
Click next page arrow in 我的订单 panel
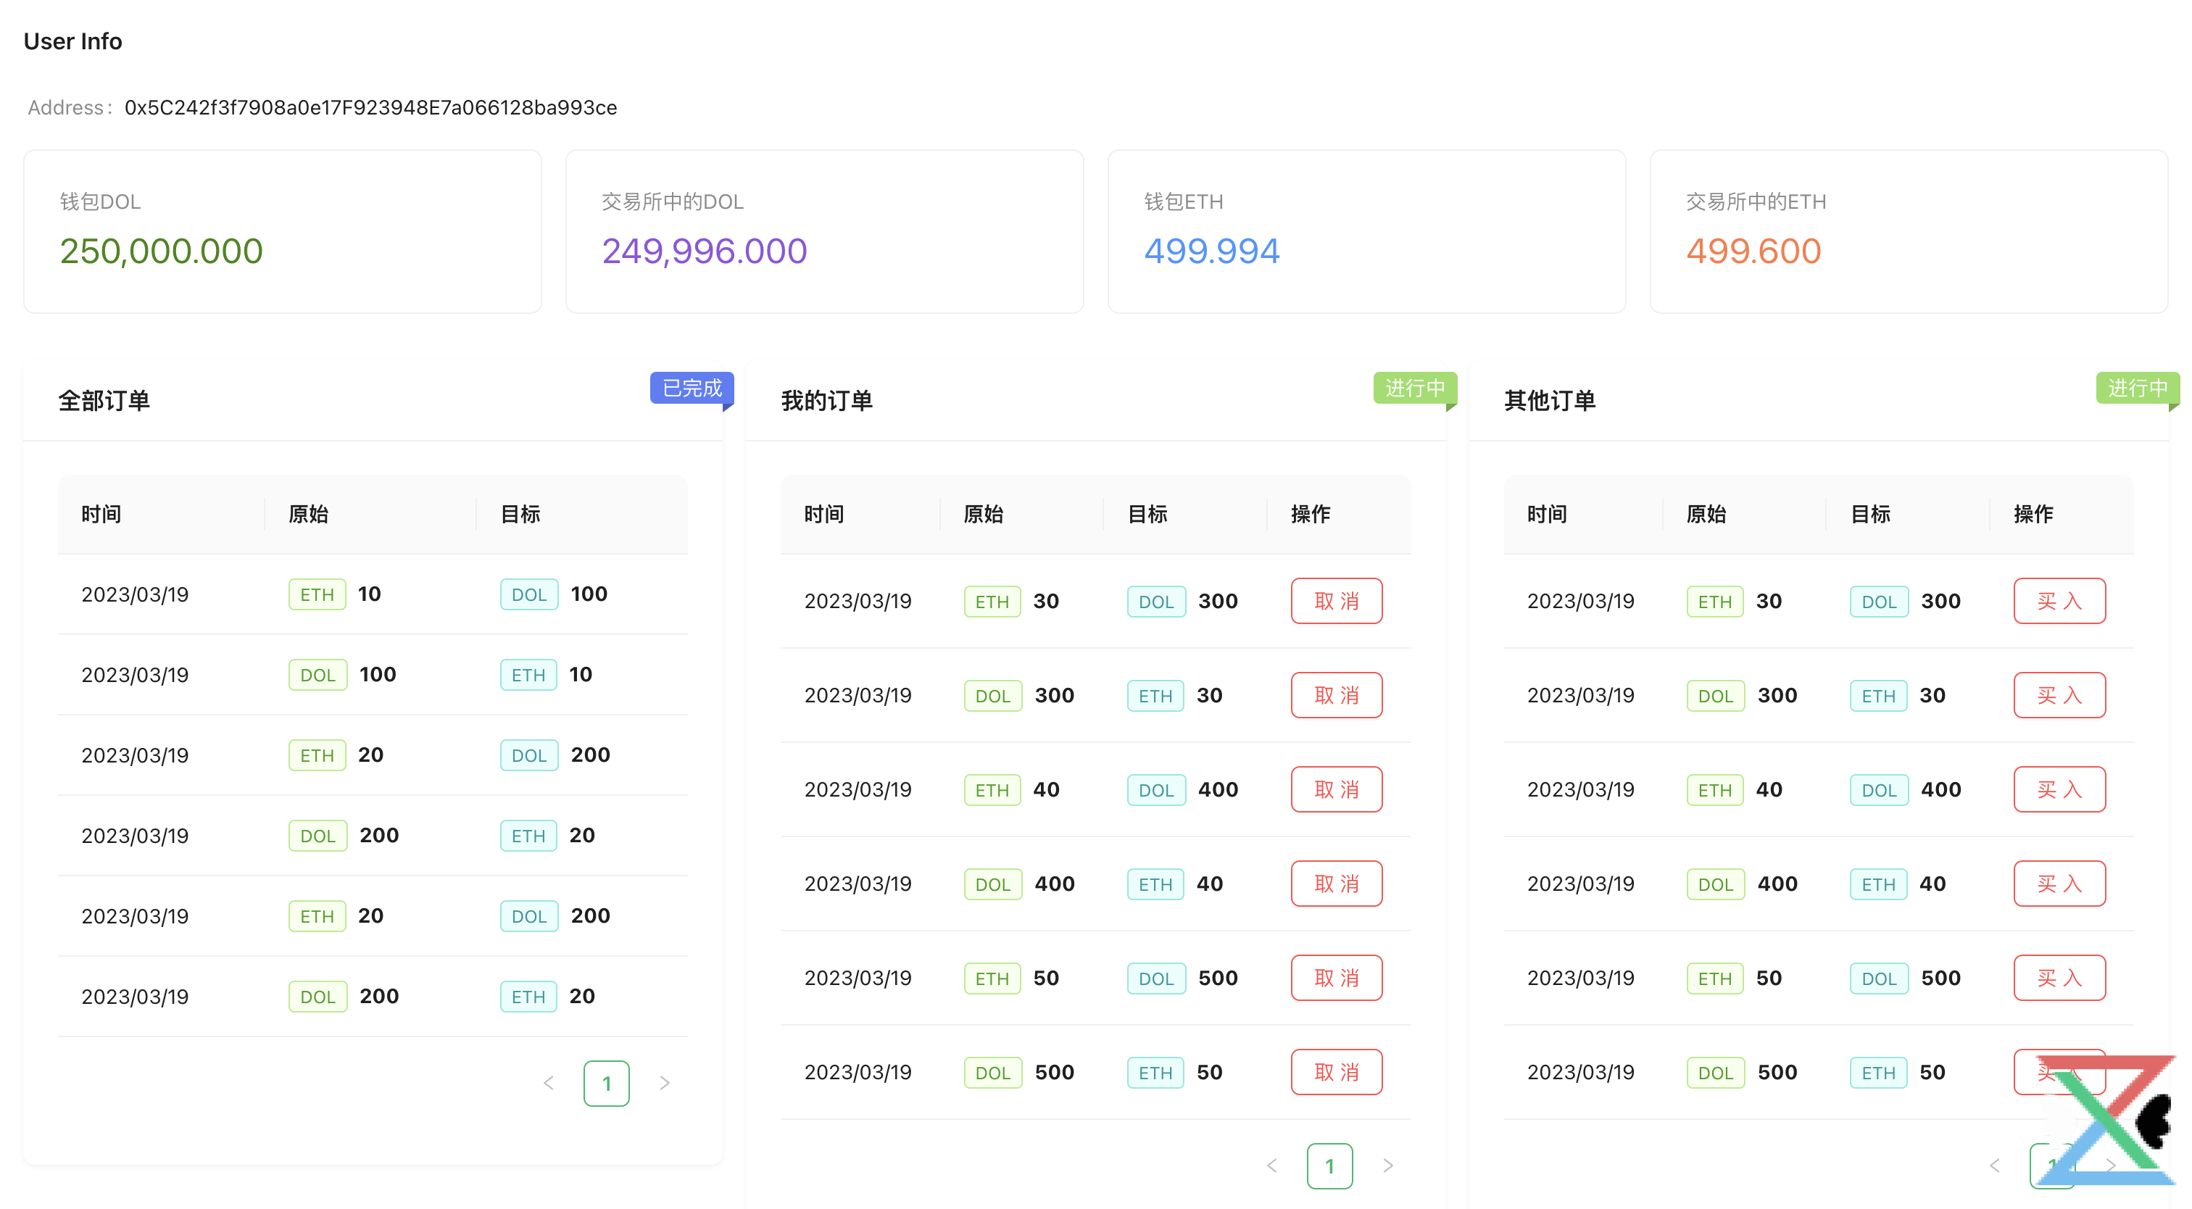pyautogui.click(x=1388, y=1166)
